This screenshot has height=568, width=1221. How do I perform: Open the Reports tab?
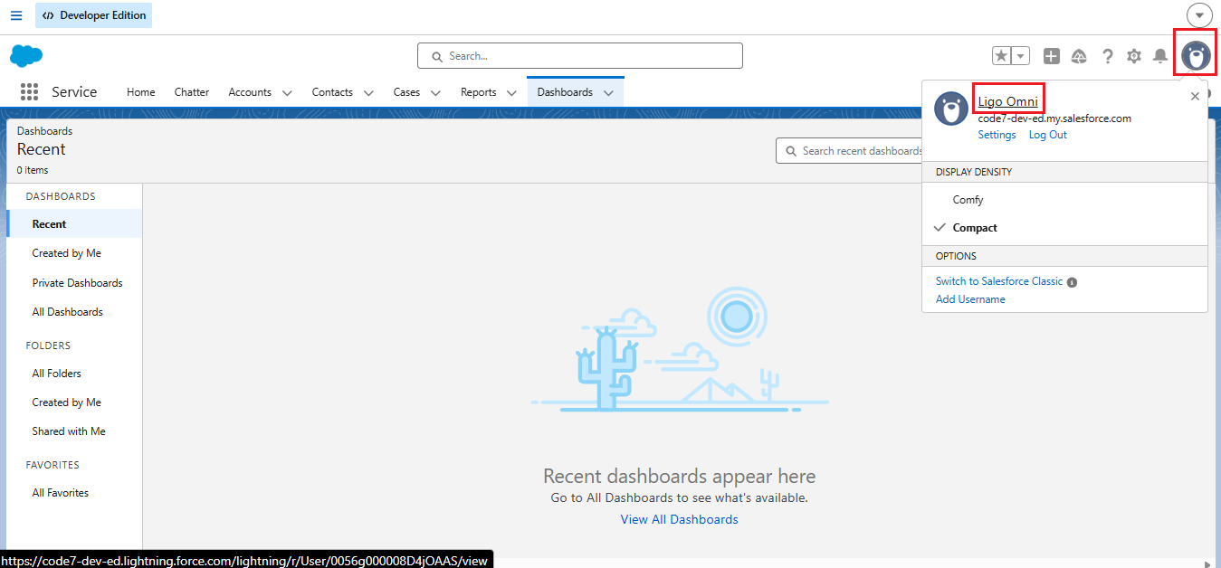[x=478, y=92]
